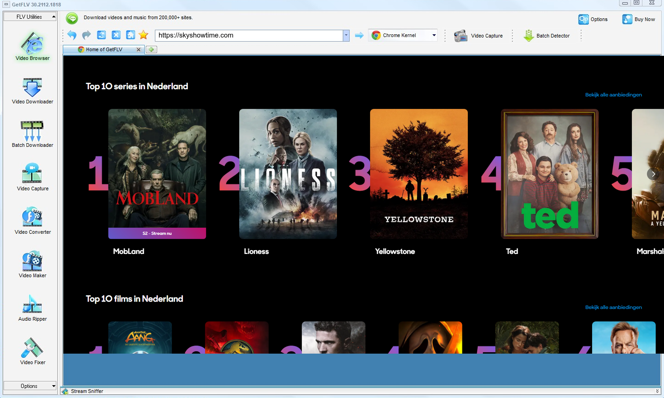Image resolution: width=664 pixels, height=398 pixels.
Task: Open the Video Browser utility
Action: point(33,46)
